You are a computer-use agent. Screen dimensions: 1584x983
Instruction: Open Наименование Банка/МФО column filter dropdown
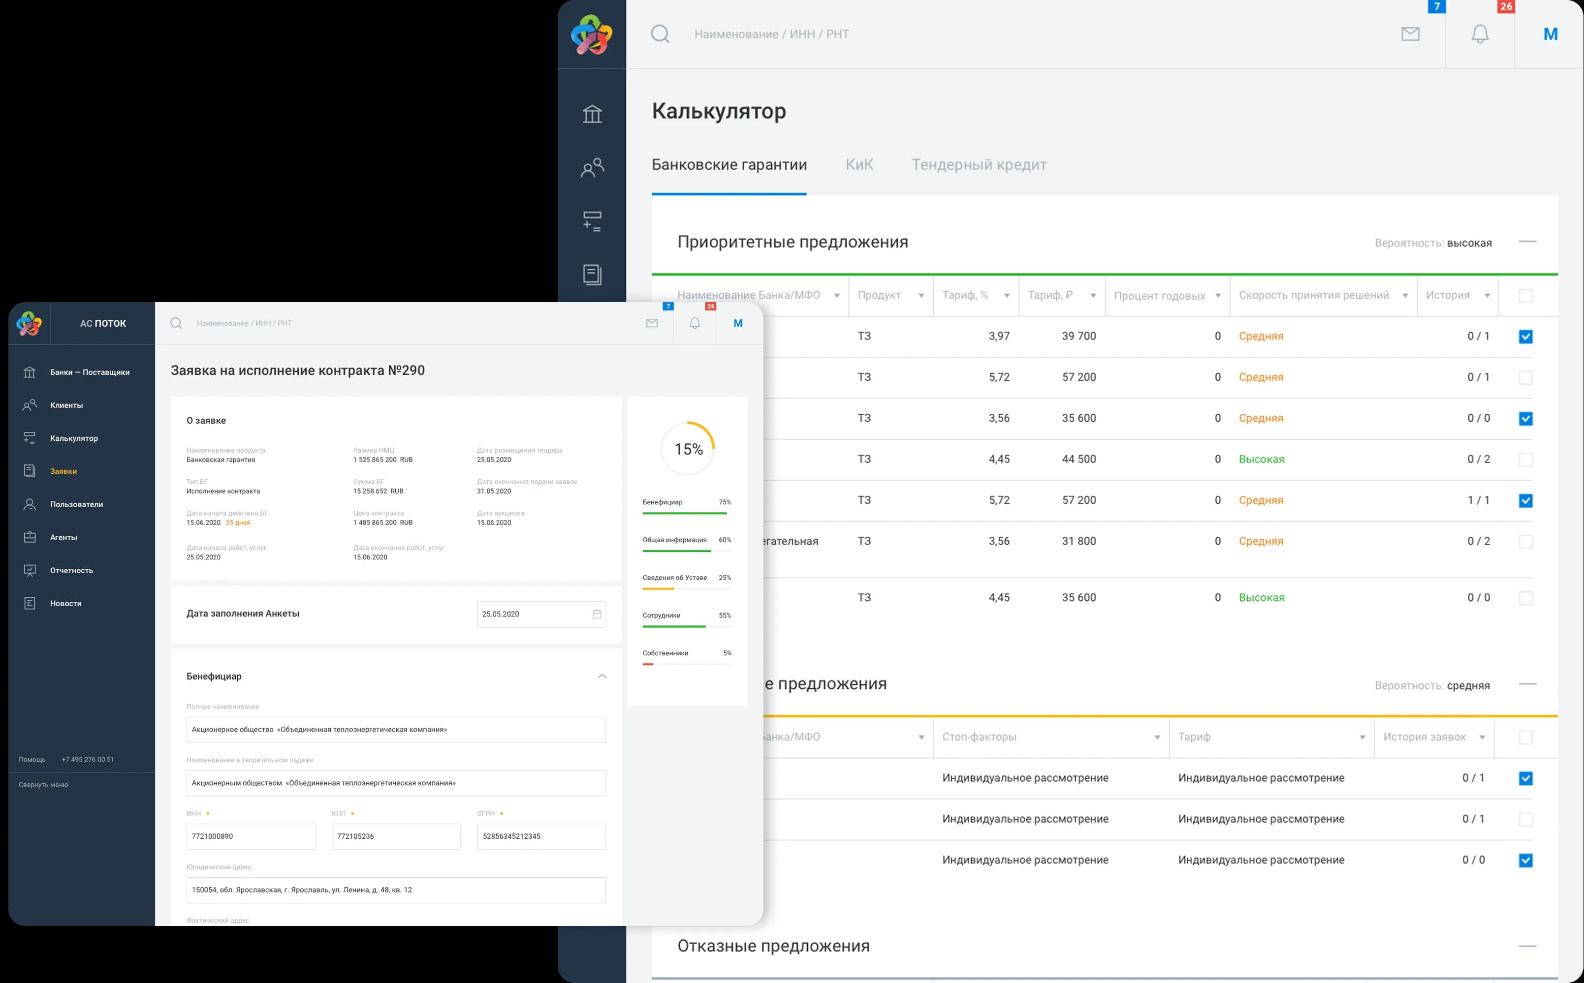click(x=837, y=296)
